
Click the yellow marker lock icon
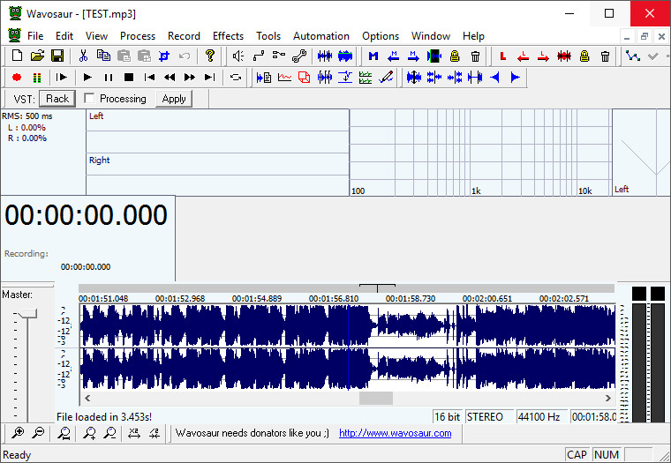[455, 56]
